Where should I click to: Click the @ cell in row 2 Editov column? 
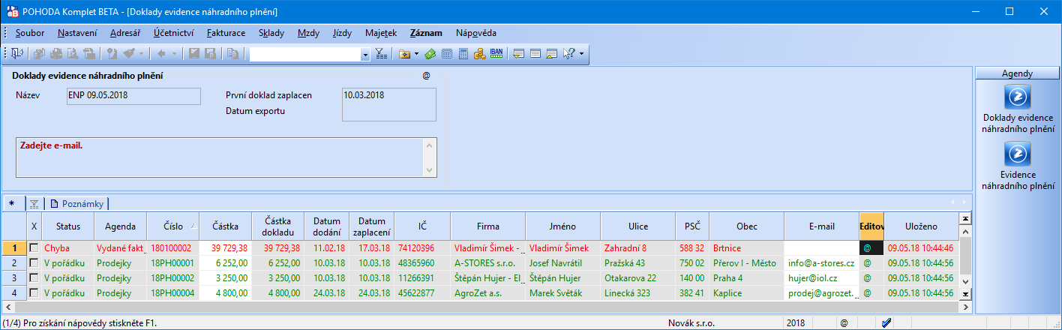871,263
